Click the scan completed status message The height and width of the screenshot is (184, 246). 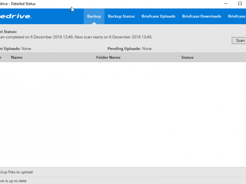(76, 37)
